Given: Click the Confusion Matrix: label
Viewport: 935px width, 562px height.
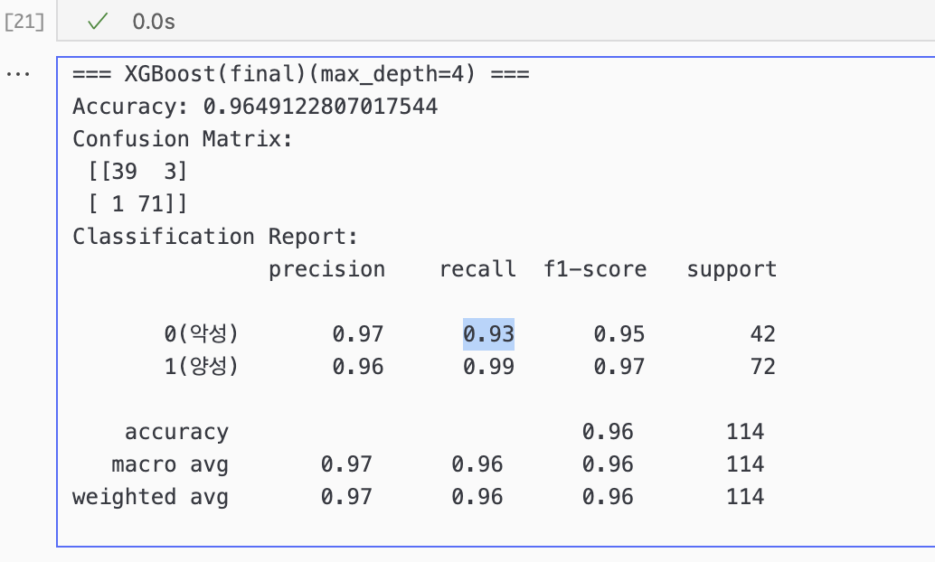Looking at the screenshot, I should (x=183, y=139).
